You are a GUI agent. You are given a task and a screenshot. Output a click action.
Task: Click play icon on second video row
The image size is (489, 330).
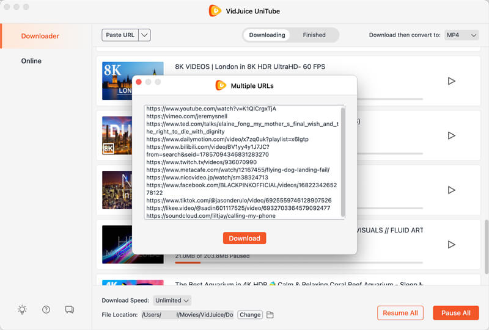(451, 135)
